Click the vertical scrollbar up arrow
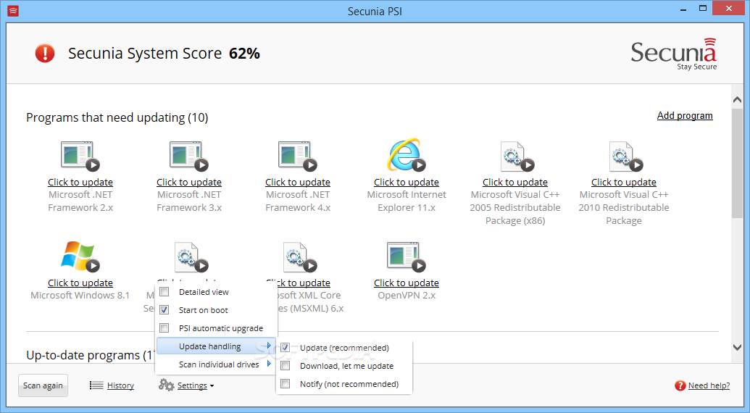Screen dimensions: 750x413 pyautogui.click(x=737, y=100)
